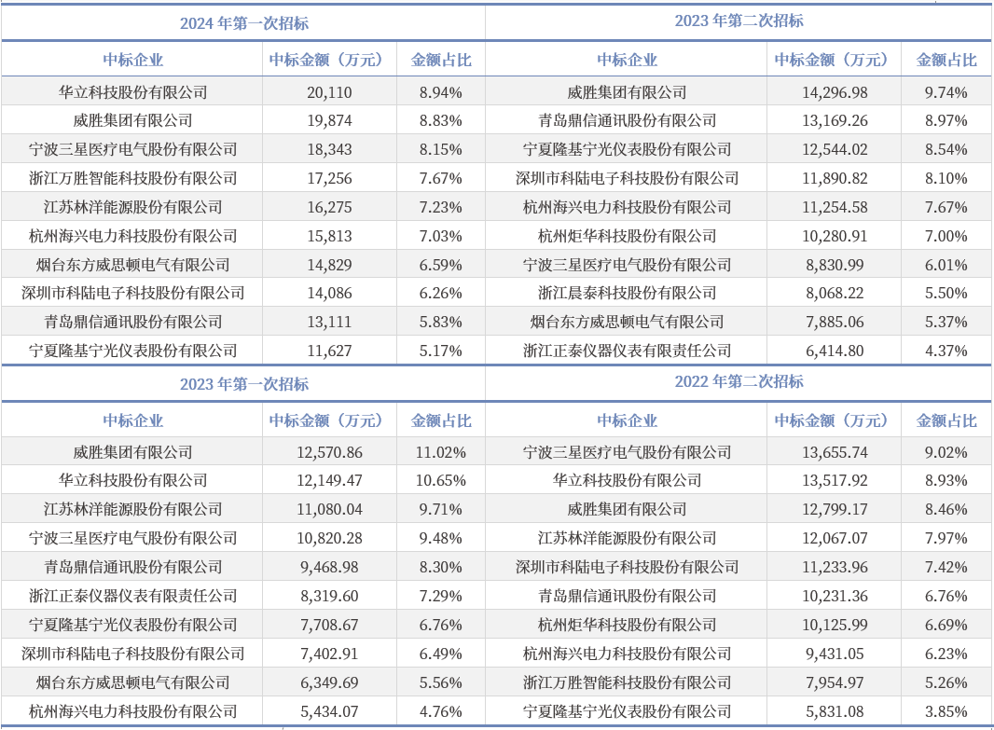Click the 5.50% share cell

946,293
